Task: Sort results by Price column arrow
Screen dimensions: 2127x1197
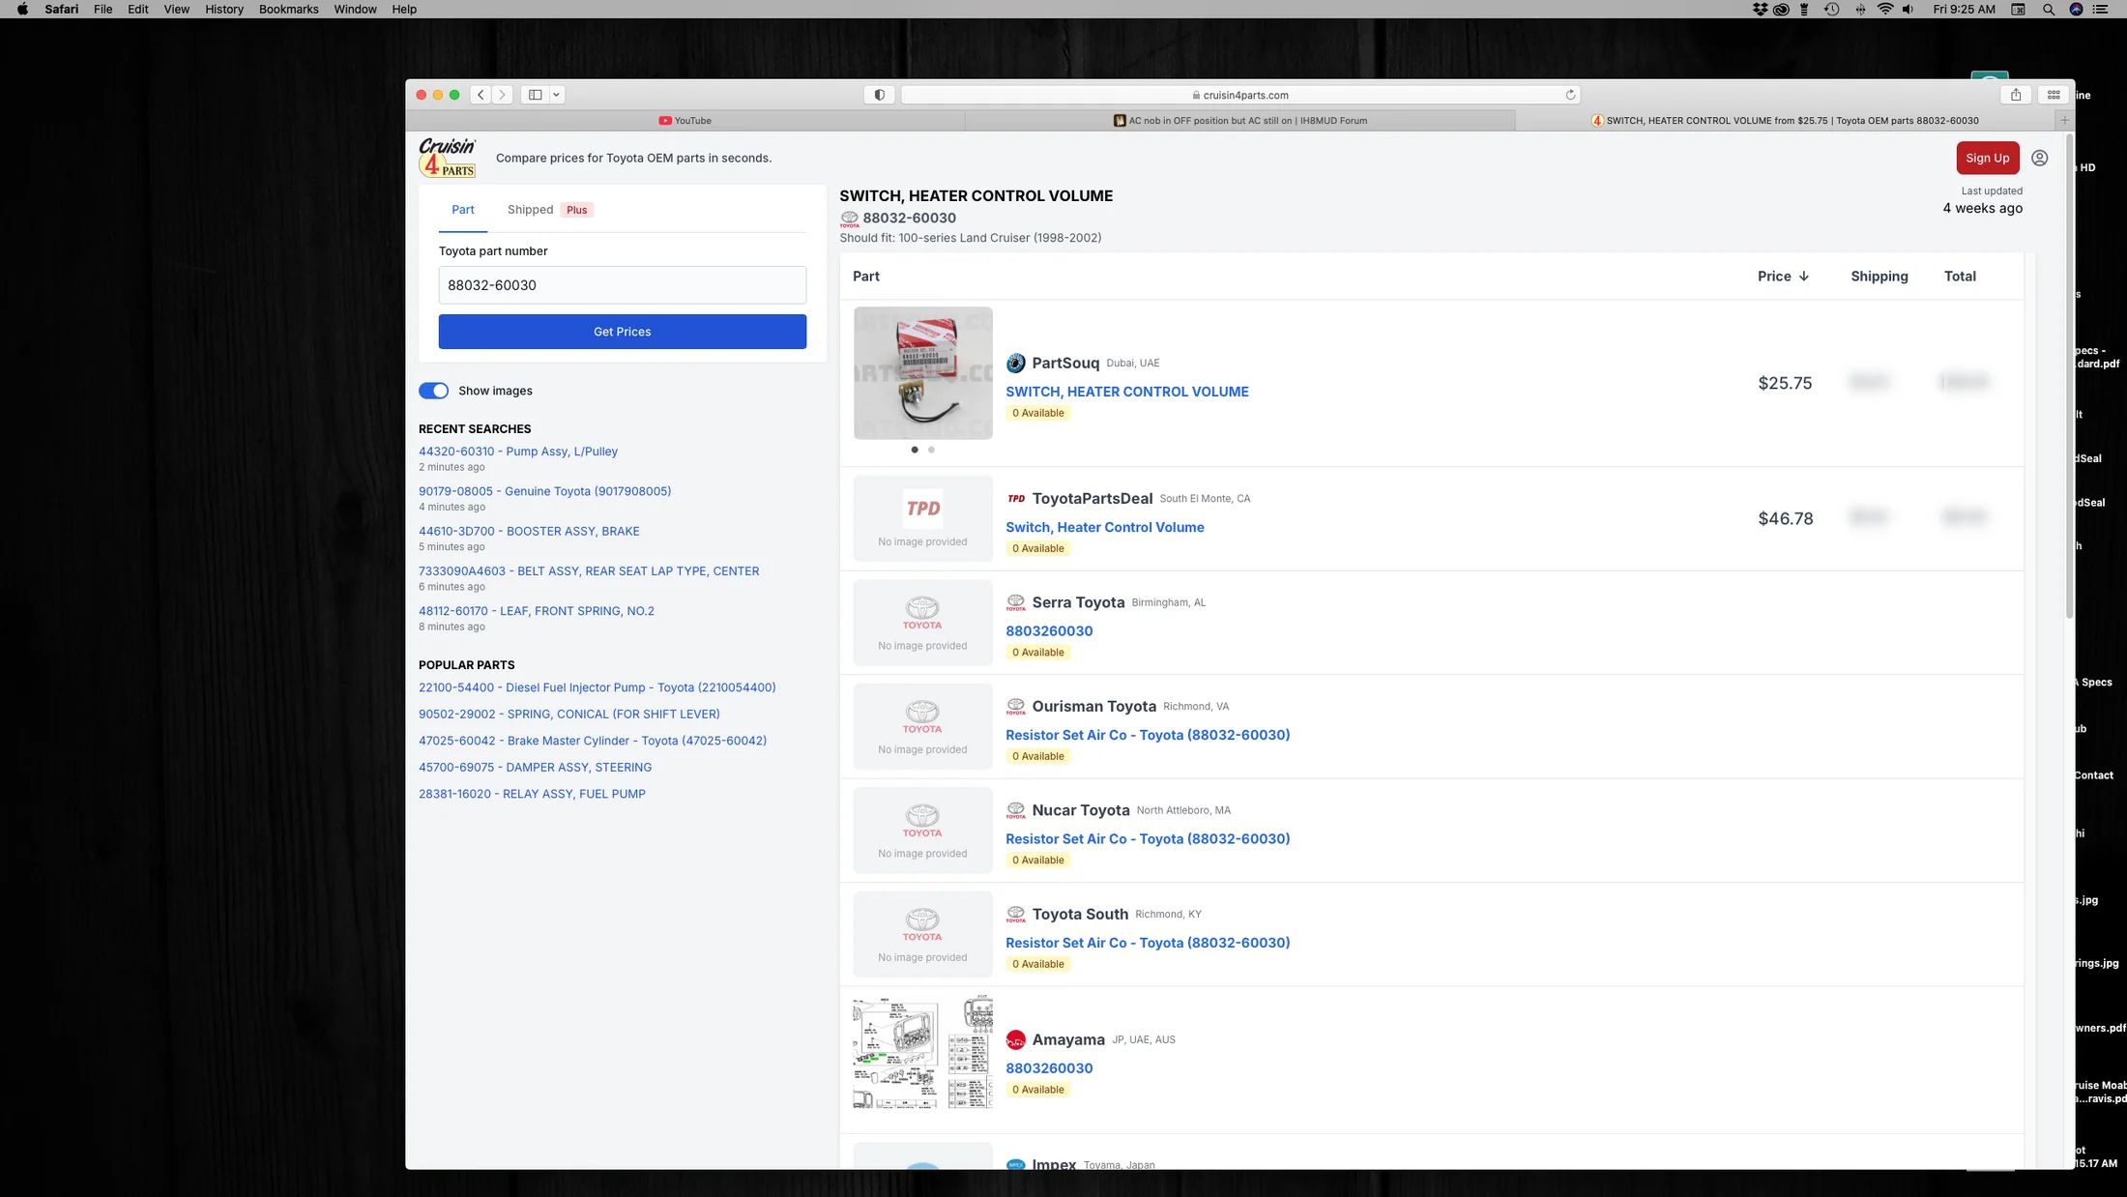Action: pos(1804,277)
